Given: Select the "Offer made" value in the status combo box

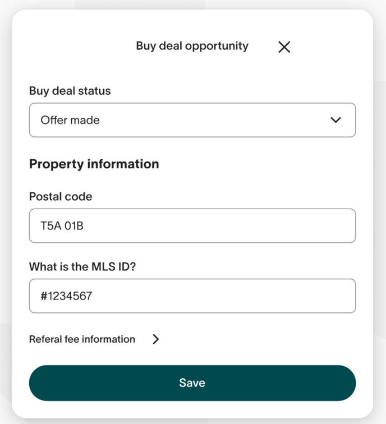Looking at the screenshot, I should pos(70,120).
